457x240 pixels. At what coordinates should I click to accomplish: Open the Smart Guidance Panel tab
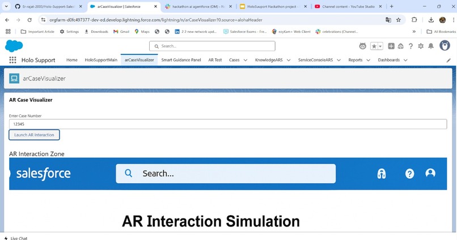[181, 60]
